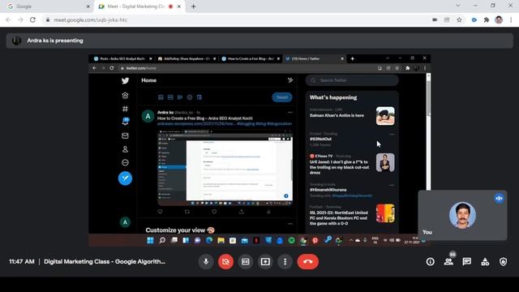
Task: Open Meet more options menu
Action: point(285,261)
